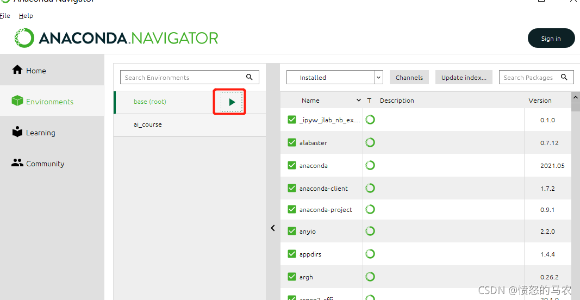Open the Community section

click(52, 164)
